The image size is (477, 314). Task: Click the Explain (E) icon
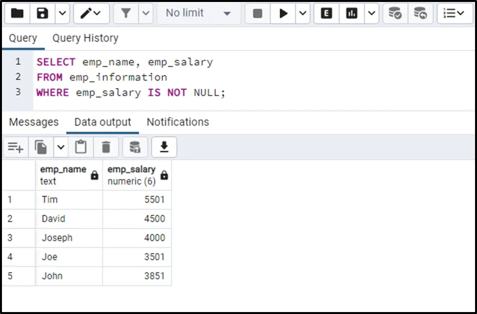point(326,14)
